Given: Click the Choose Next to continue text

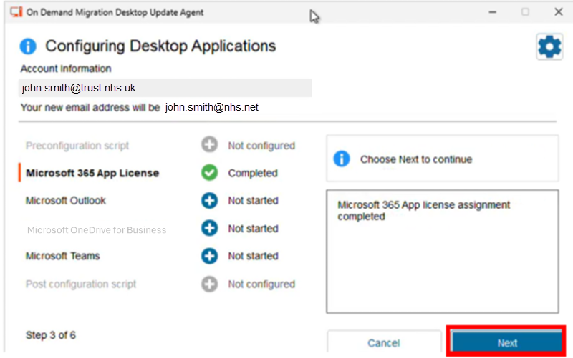Looking at the screenshot, I should (416, 159).
